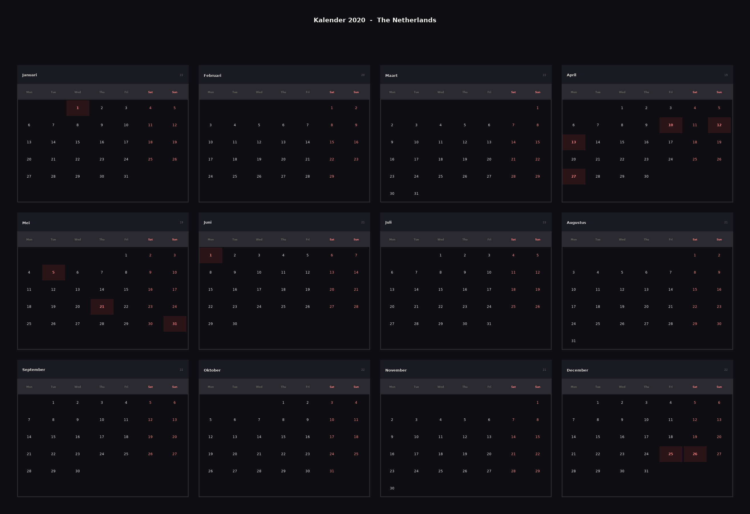Click the December month title
The width and height of the screenshot is (750, 514).
577,370
